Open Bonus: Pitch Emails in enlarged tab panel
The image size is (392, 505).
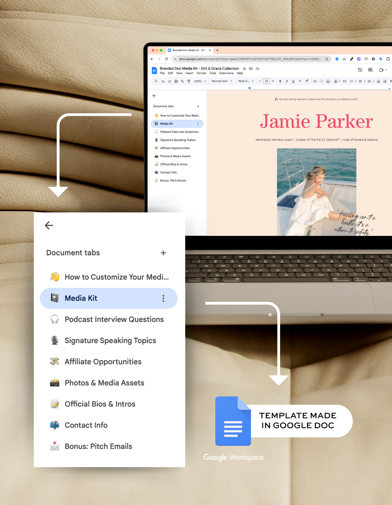[109, 446]
